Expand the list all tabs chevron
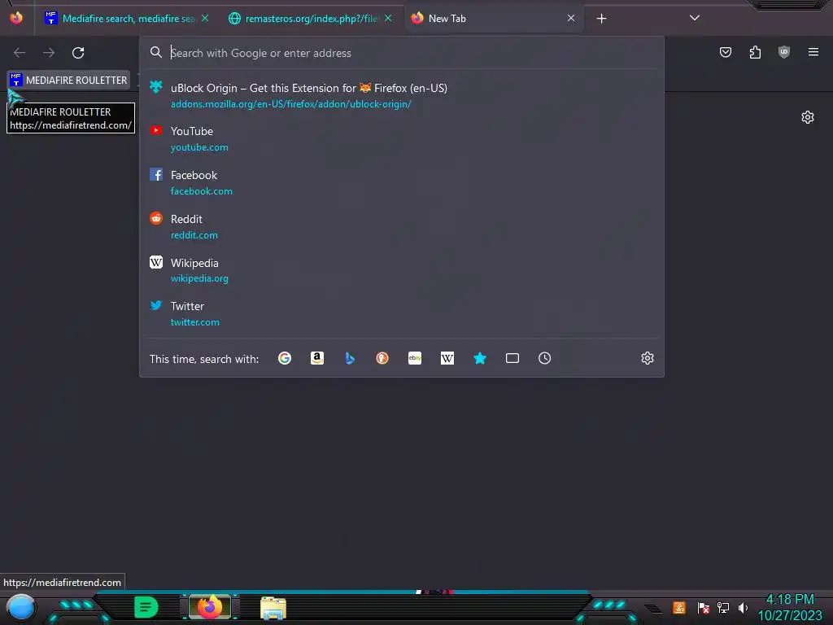833x625 pixels. [x=695, y=18]
